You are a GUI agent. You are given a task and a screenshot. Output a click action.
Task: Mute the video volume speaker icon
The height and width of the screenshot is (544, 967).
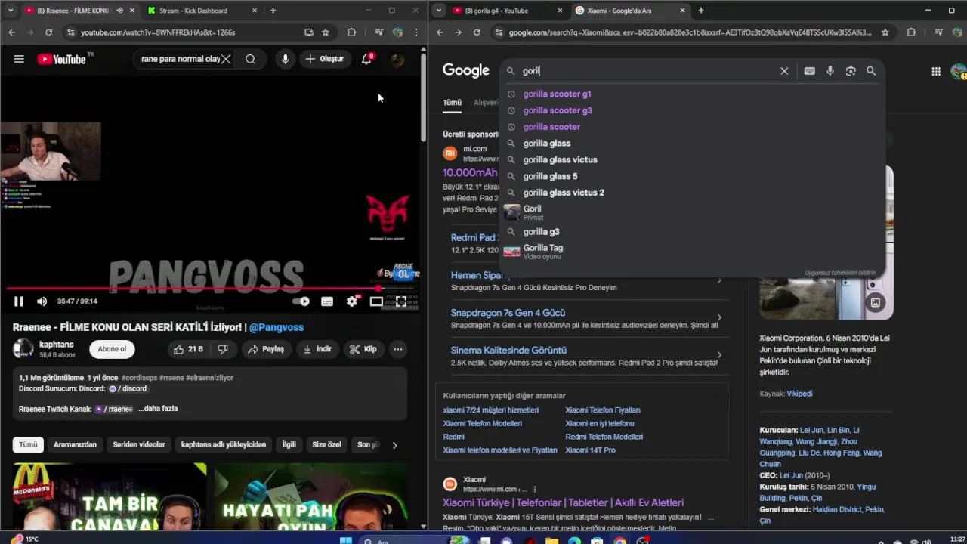point(42,301)
